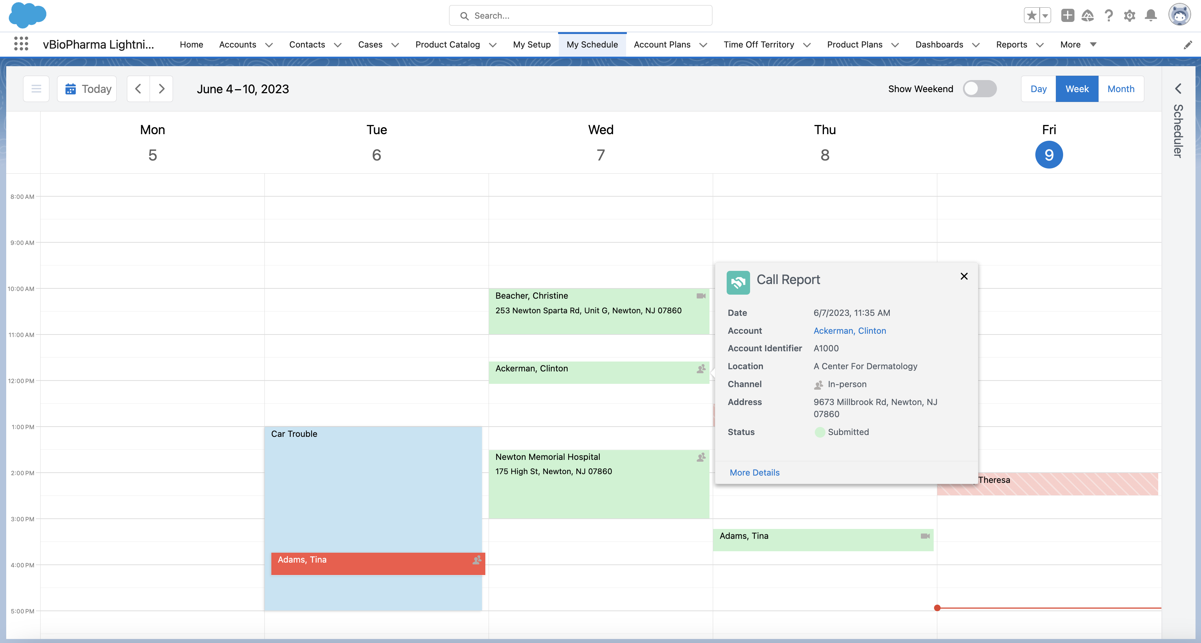This screenshot has height=643, width=1201.
Task: Expand the Accounts tab dropdown arrow
Action: point(269,45)
